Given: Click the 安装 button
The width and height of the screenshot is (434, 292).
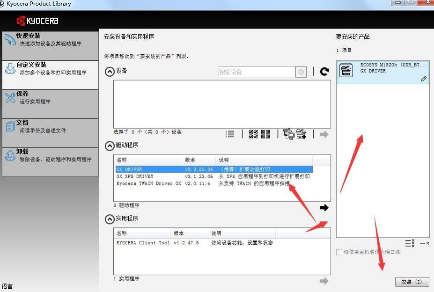Looking at the screenshot, I should (412, 282).
